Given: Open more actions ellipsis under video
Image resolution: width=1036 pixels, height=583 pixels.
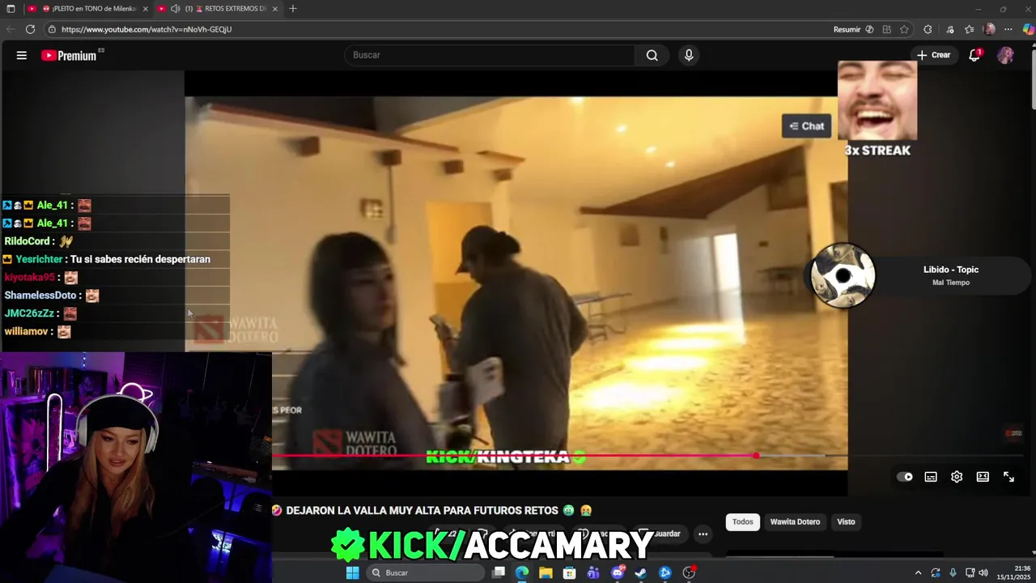Looking at the screenshot, I should click(703, 534).
